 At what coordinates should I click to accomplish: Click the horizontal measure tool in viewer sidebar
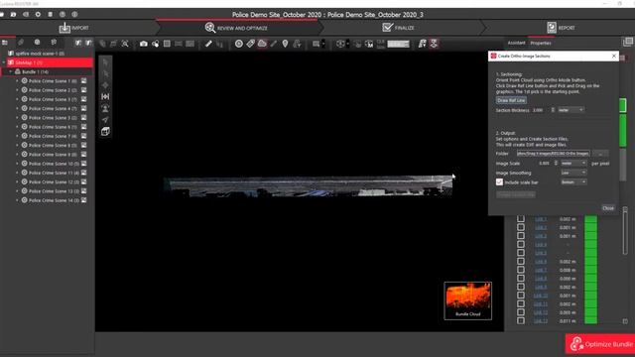coord(105,96)
